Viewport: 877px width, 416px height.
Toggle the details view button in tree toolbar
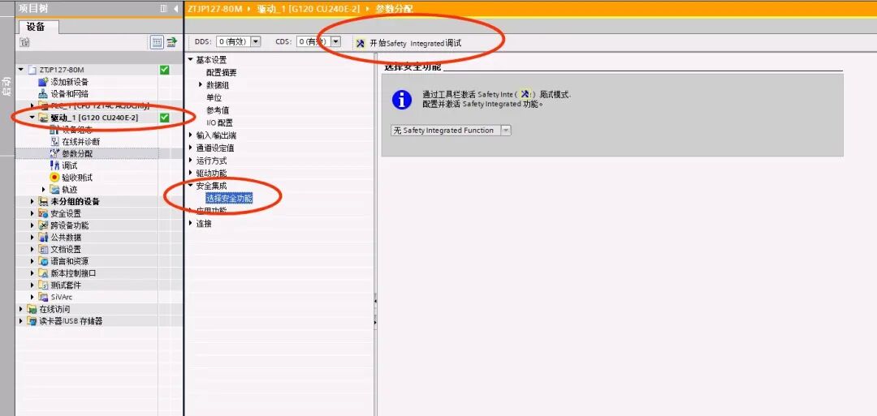click(158, 42)
